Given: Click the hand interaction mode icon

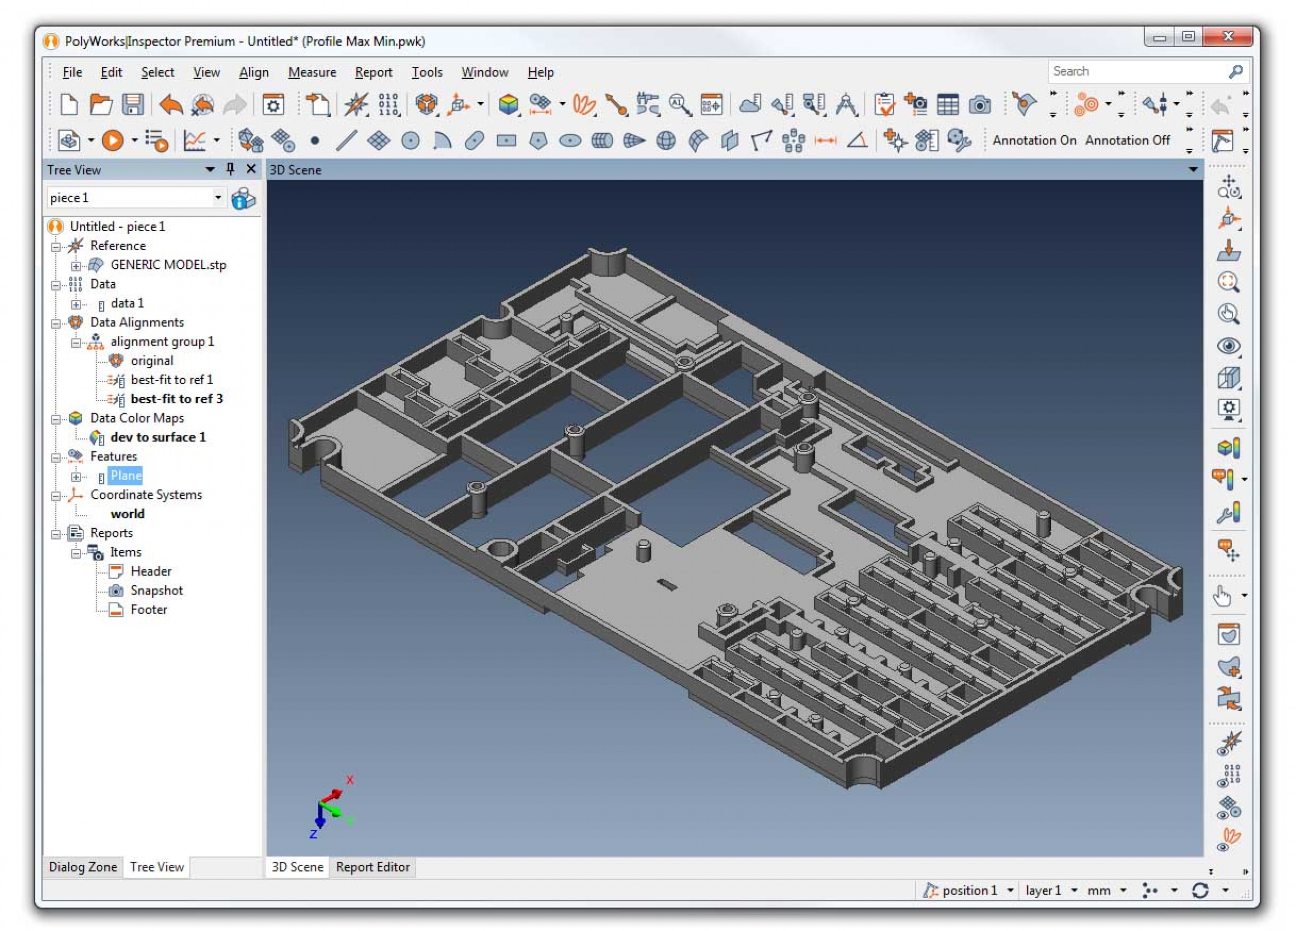Looking at the screenshot, I should 1222,596.
